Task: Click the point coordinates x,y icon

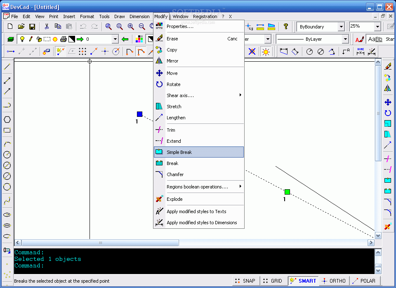Action: pos(249,26)
